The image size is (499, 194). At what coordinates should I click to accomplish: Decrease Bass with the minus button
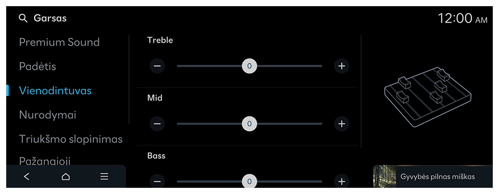pos(157,181)
